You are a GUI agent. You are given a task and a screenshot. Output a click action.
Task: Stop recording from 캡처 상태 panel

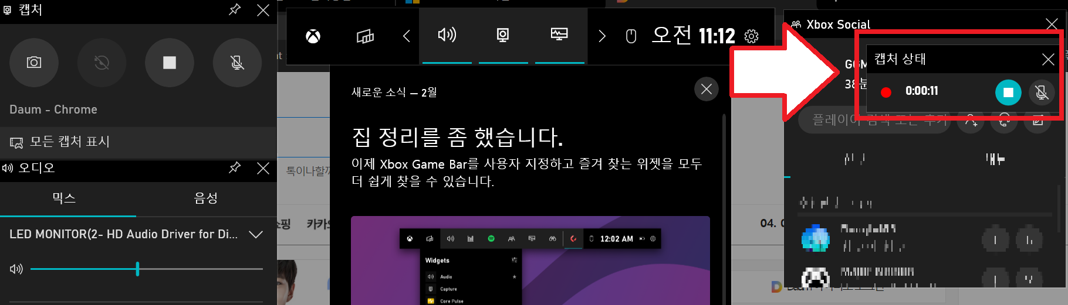click(1008, 92)
